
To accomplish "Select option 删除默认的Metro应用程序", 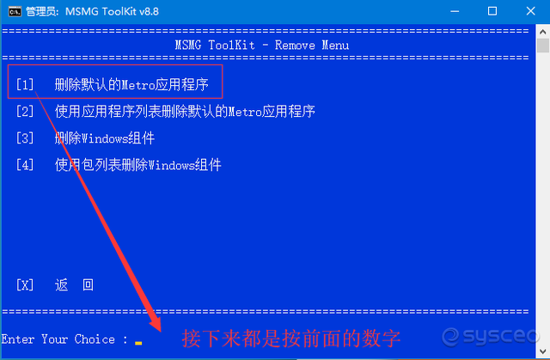I will click(x=113, y=85).
